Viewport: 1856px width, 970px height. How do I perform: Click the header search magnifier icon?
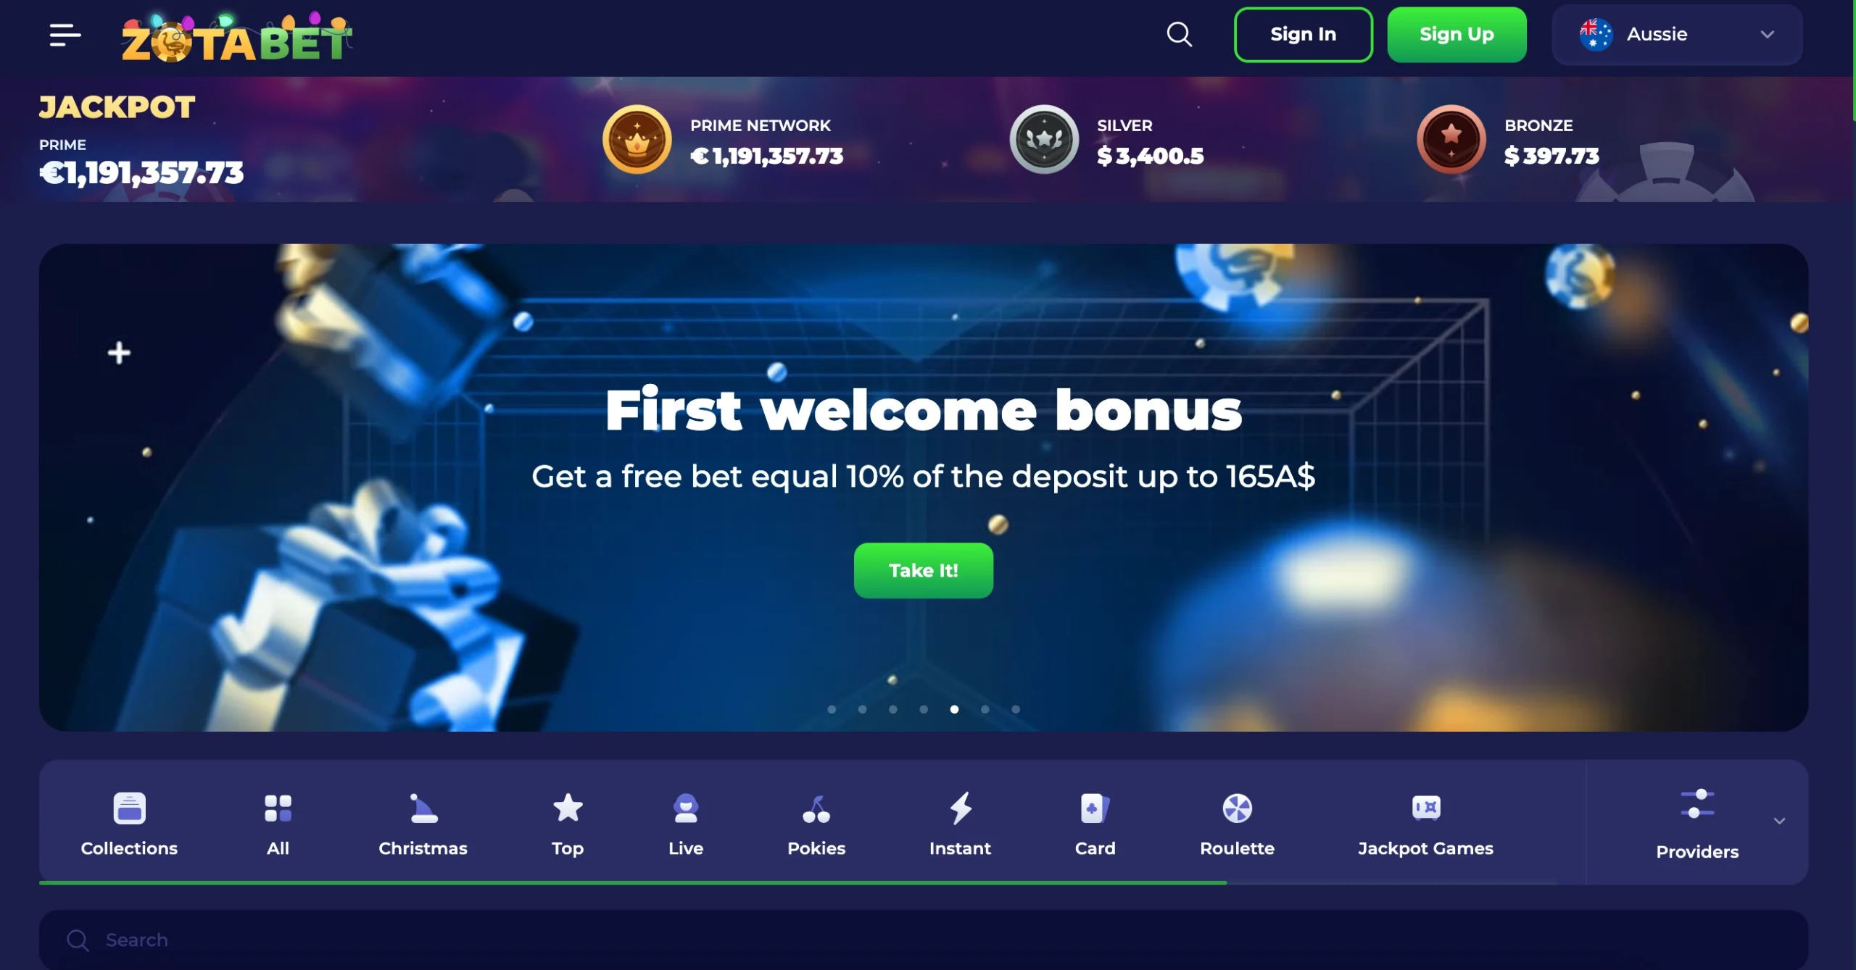pyautogui.click(x=1180, y=34)
